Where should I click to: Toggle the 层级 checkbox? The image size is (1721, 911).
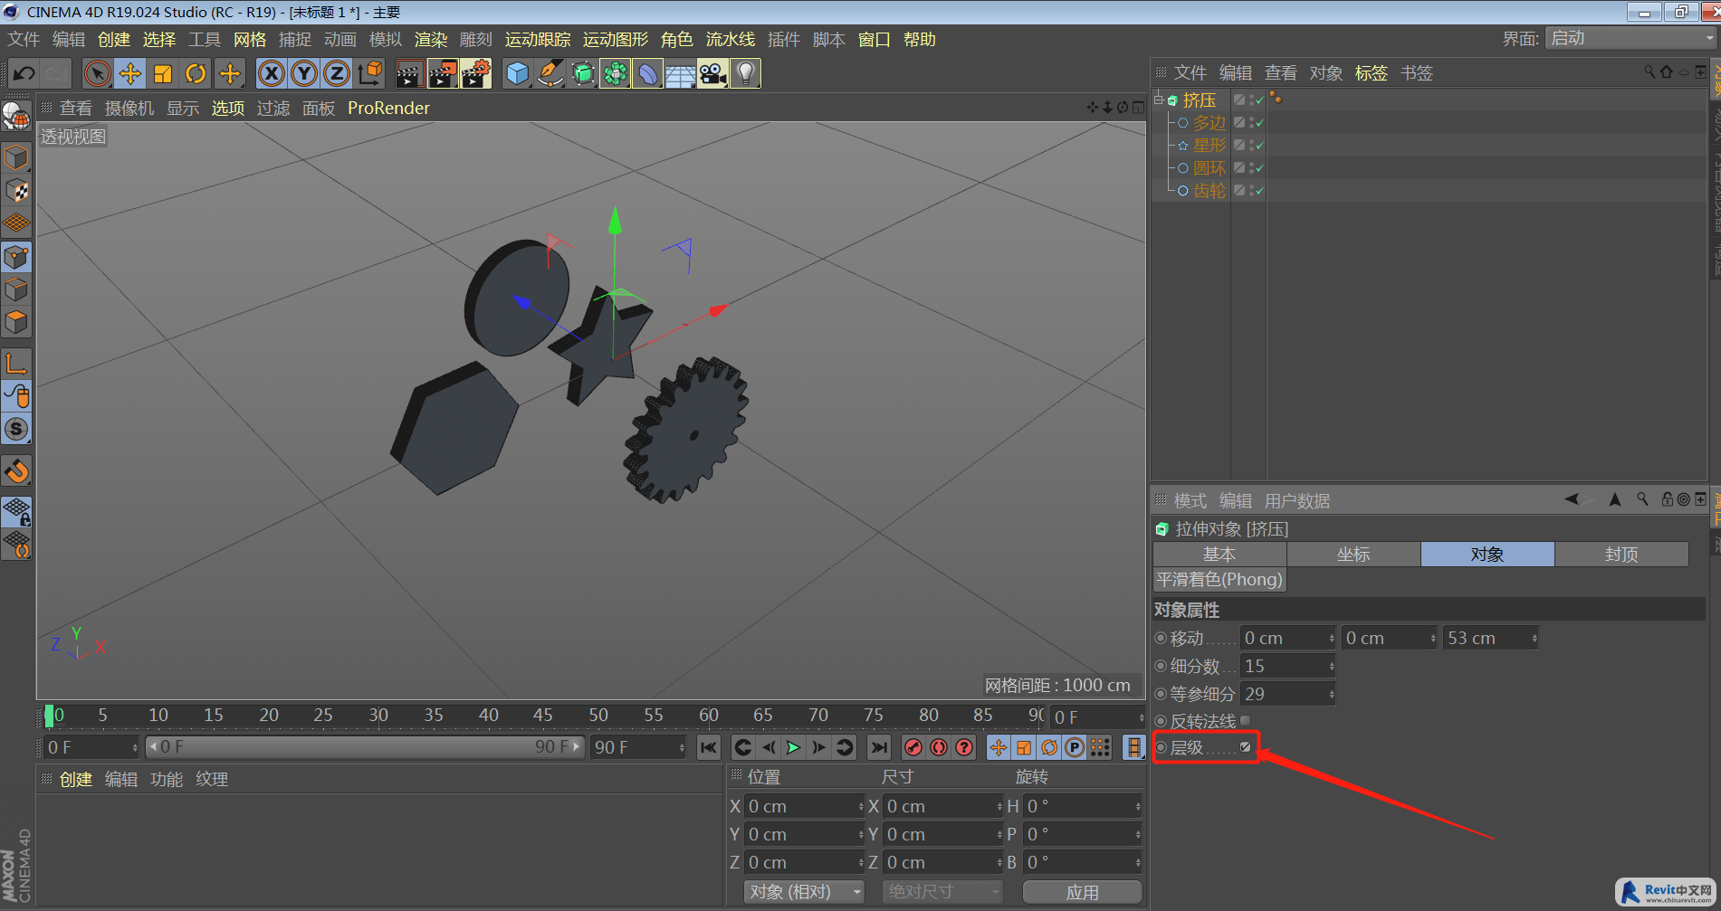1246,747
